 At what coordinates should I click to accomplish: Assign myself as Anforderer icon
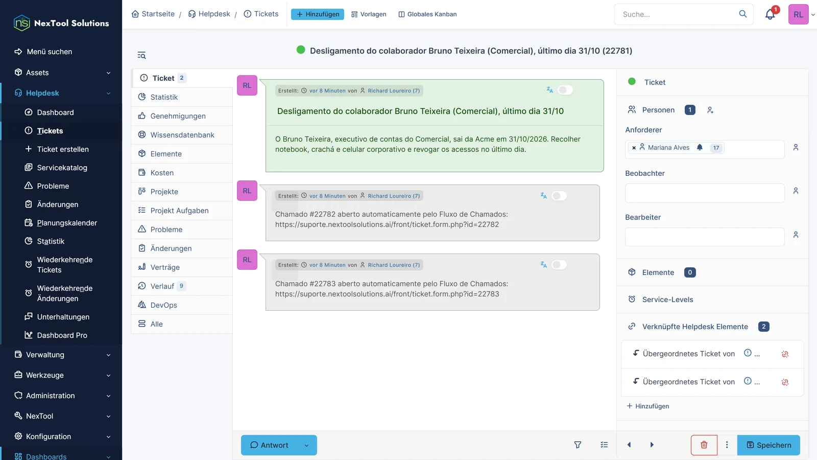[796, 147]
